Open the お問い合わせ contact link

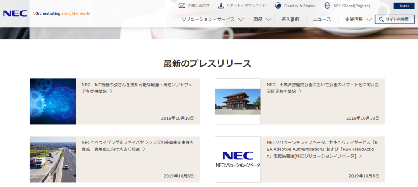tap(198, 6)
